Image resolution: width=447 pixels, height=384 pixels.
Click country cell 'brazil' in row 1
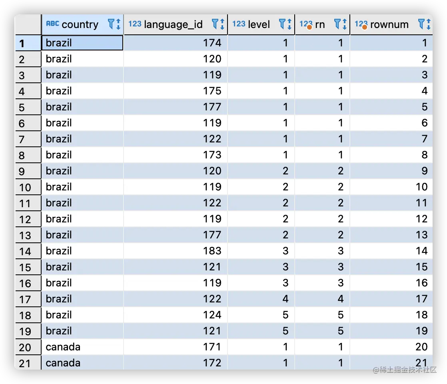[82, 43]
